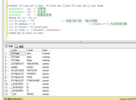Place cursor on the order by line

[26, 33]
